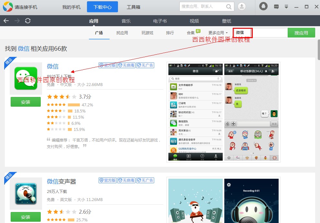
Task: Open first 微信 chat list screenshot
Action: click(x=195, y=112)
